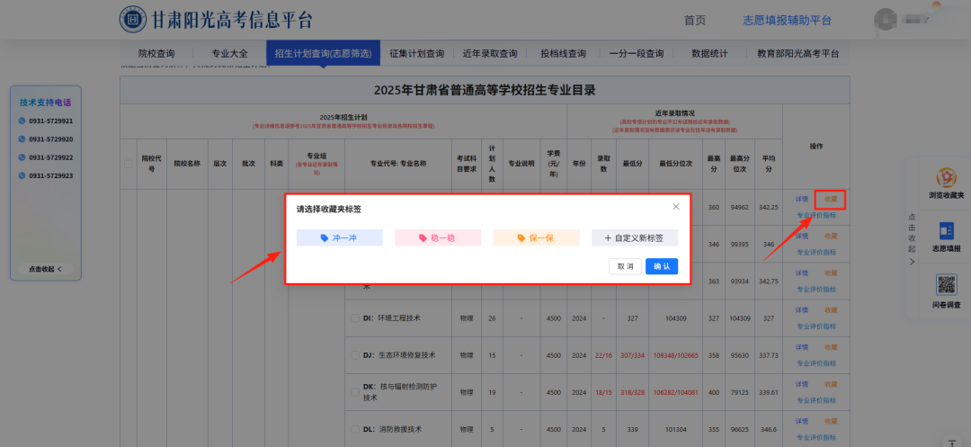The width and height of the screenshot is (971, 447).
Task: Confirm the tag choice with 确认
Action: pos(662,266)
